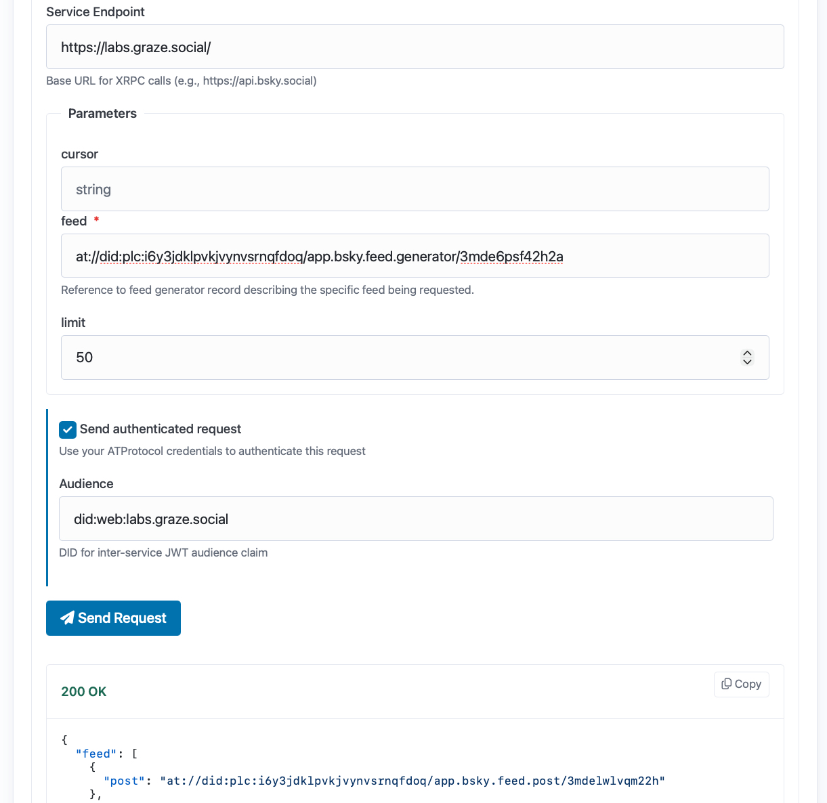Click the required feed field label

pyautogui.click(x=74, y=221)
